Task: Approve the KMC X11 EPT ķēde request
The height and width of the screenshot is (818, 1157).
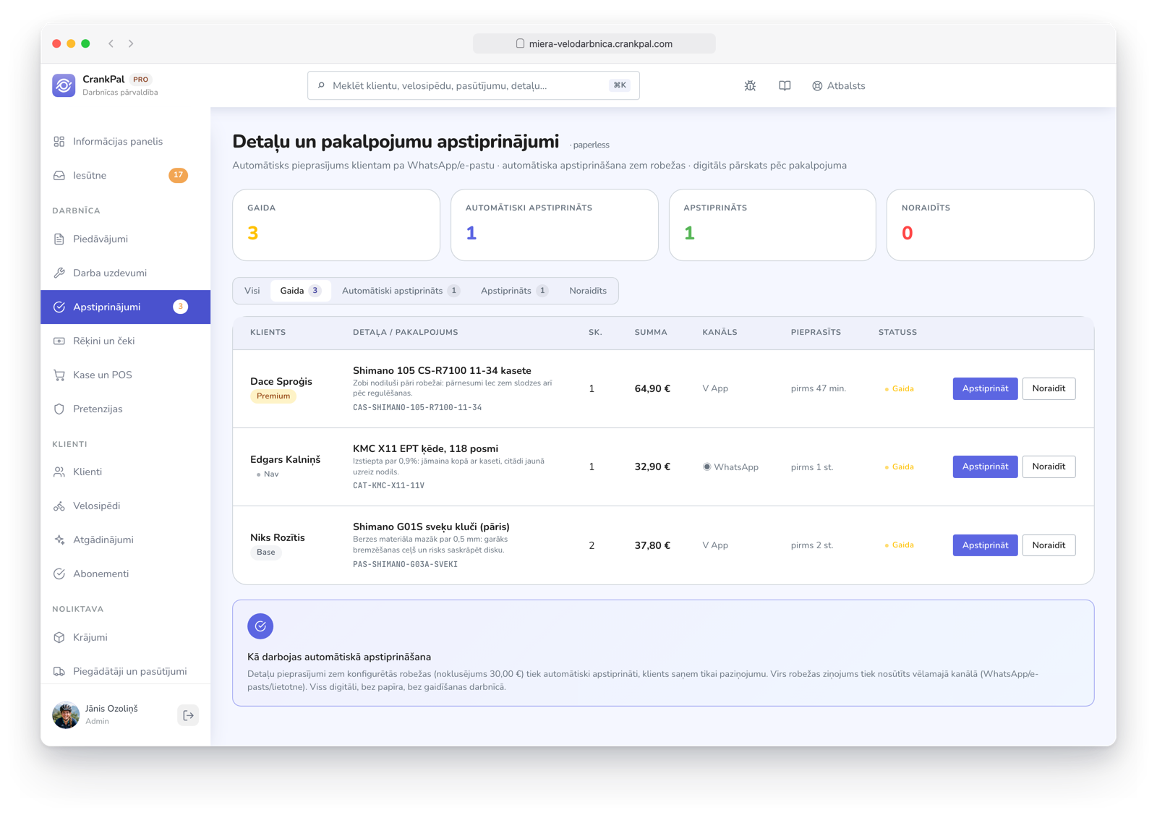Action: pyautogui.click(x=985, y=467)
